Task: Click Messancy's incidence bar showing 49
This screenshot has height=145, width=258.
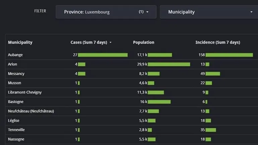Action: [212, 74]
